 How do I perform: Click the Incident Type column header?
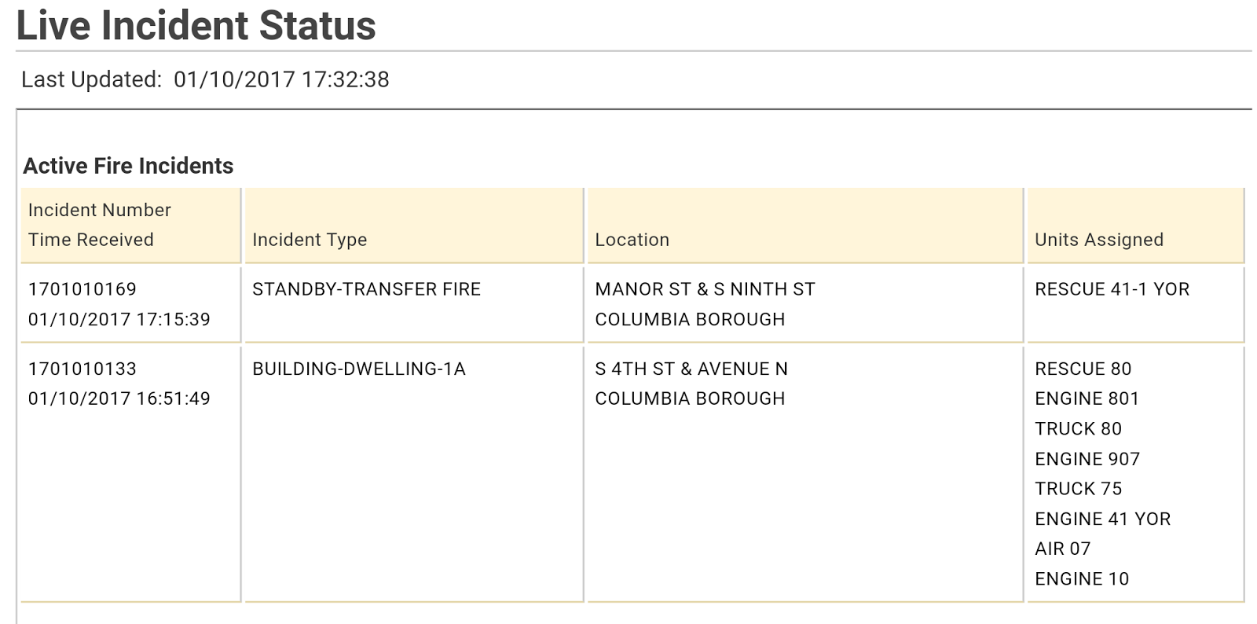pos(310,240)
